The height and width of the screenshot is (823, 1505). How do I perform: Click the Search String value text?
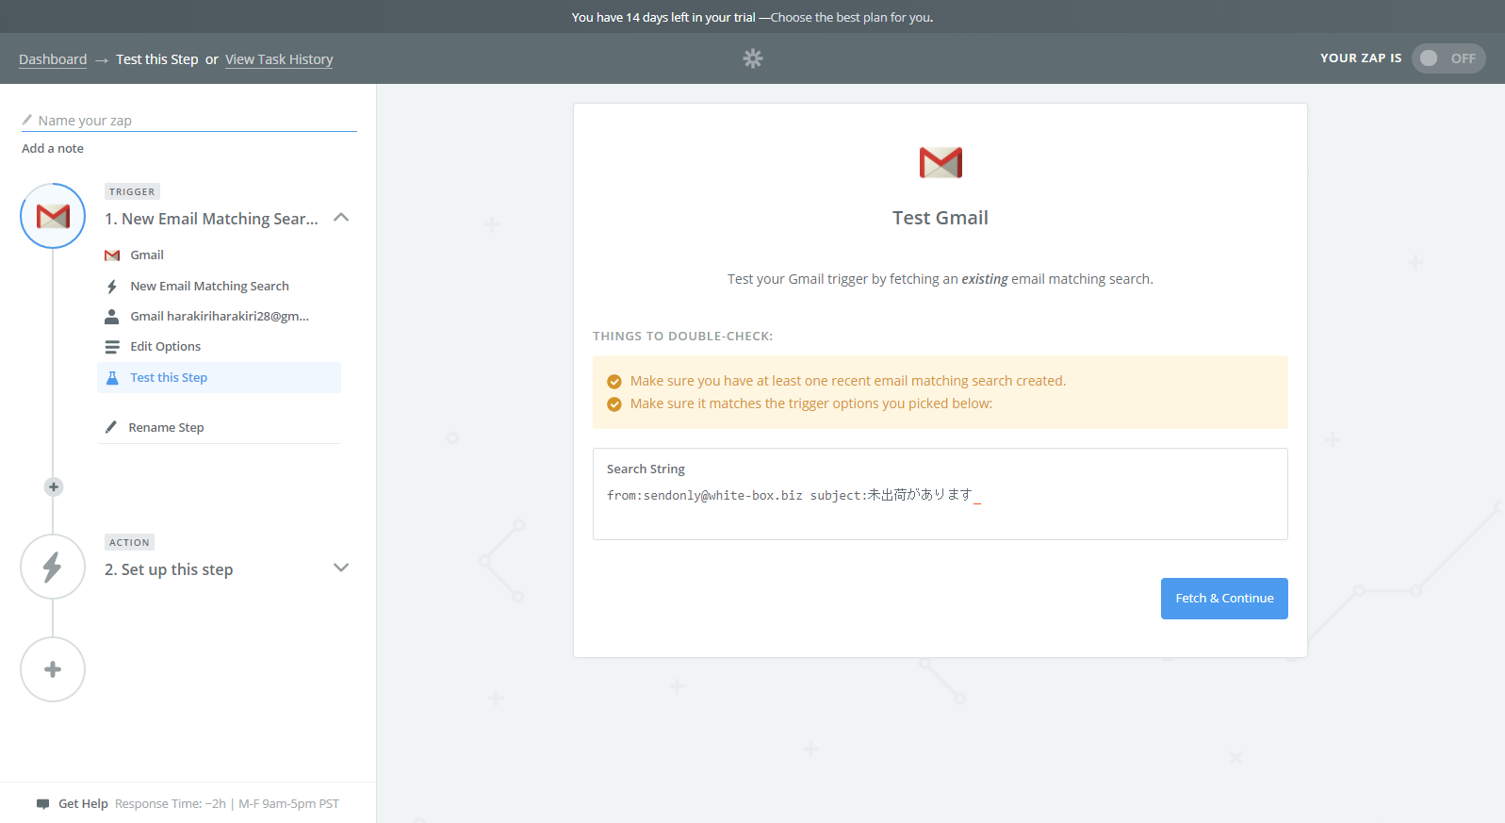click(789, 495)
